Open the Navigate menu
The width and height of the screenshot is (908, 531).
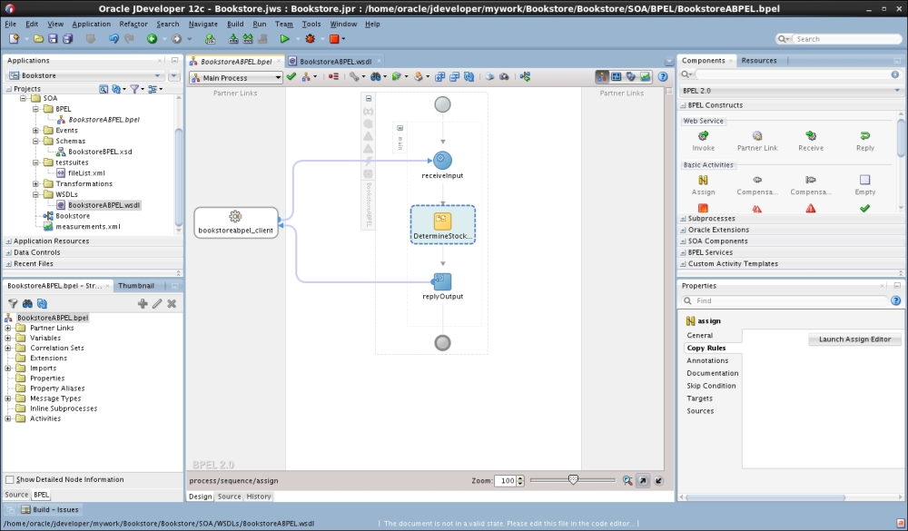click(x=202, y=24)
